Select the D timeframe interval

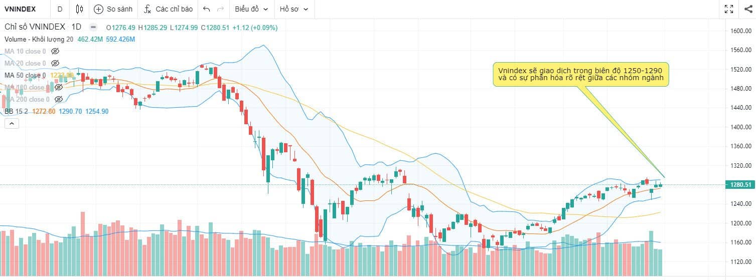tap(60, 9)
